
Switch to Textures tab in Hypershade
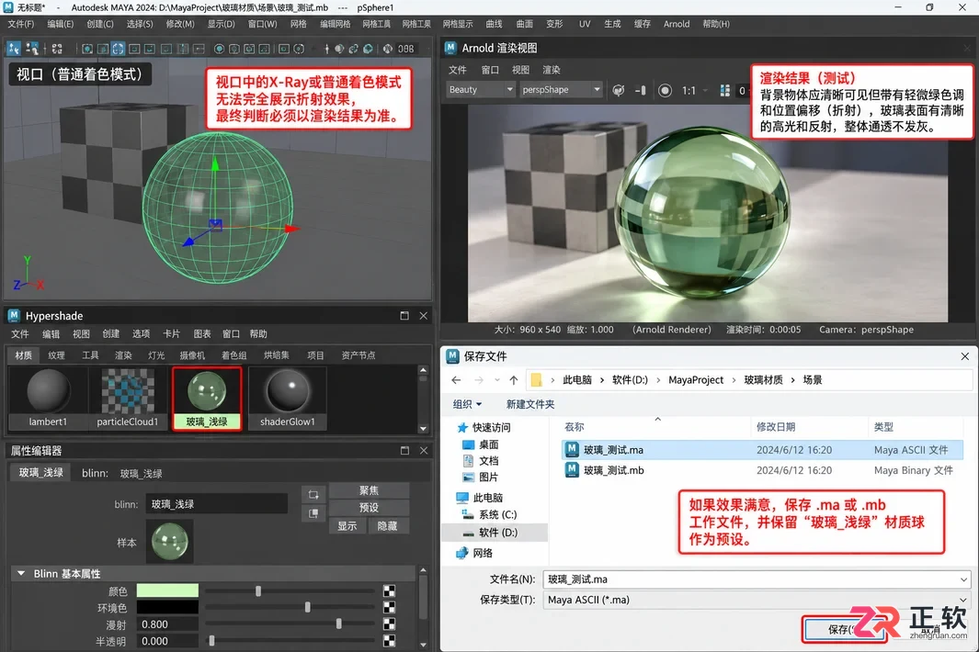pos(56,355)
